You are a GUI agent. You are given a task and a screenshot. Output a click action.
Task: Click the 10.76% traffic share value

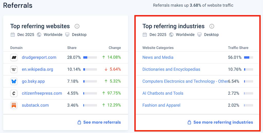[235, 69]
